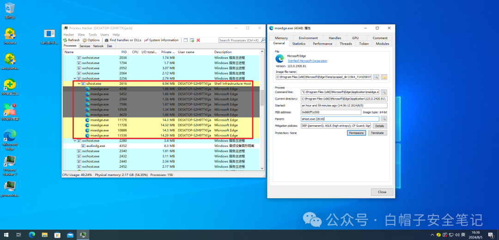Screen dimensions: 499x240
Task: Click the magnifier icon in Search Processes box
Action: point(262,41)
